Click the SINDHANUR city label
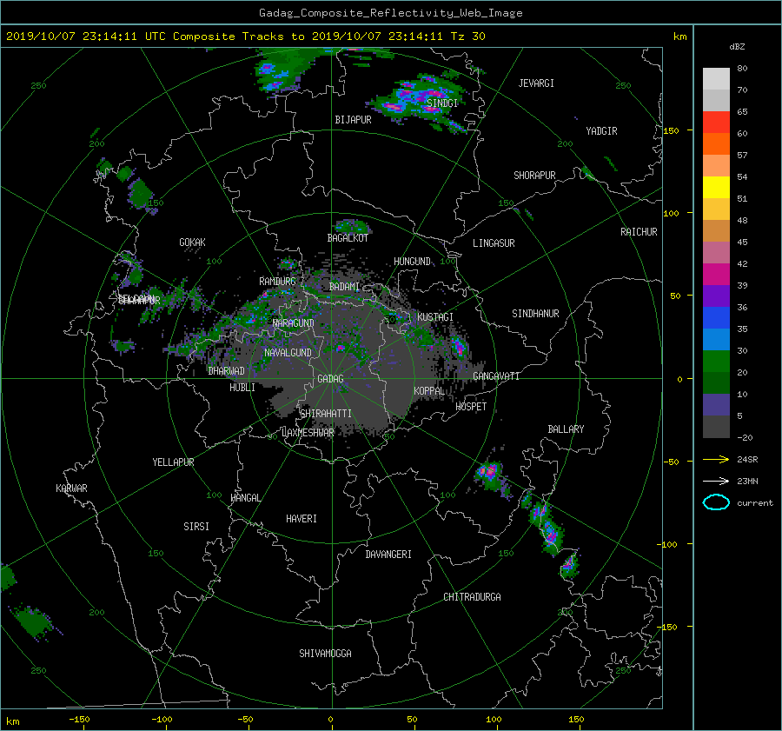The width and height of the screenshot is (782, 731). pyautogui.click(x=535, y=314)
